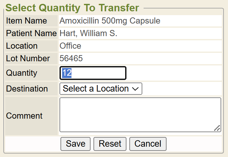Click patient name Hart, William S.
Screen dimensions: 228x157
click(88, 33)
